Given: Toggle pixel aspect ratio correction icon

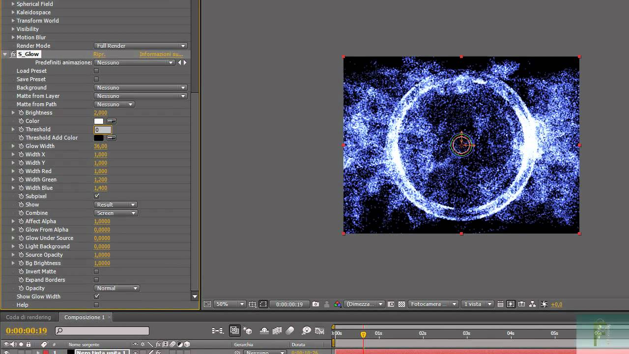Looking at the screenshot, I should pyautogui.click(x=500, y=304).
